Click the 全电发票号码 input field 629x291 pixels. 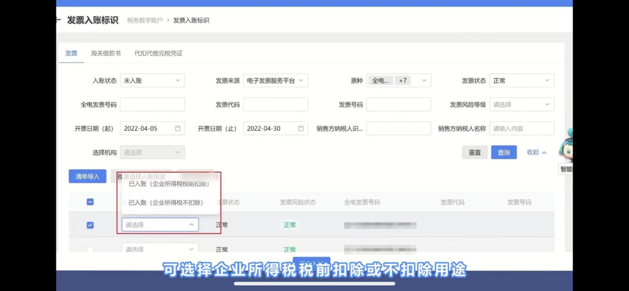coord(152,104)
